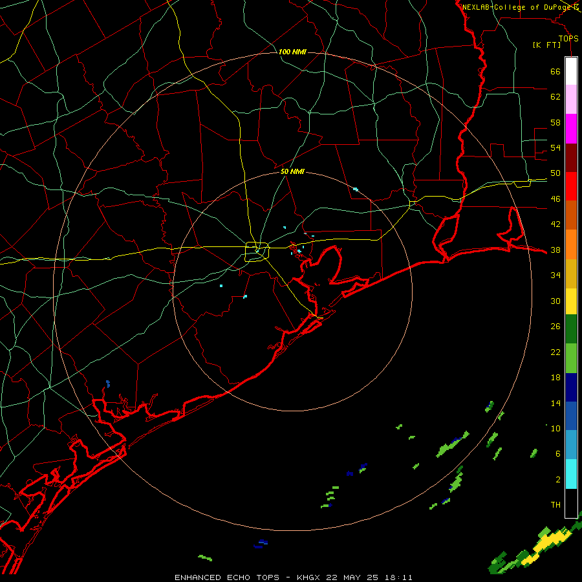Click the "58" legend value

[555, 122]
